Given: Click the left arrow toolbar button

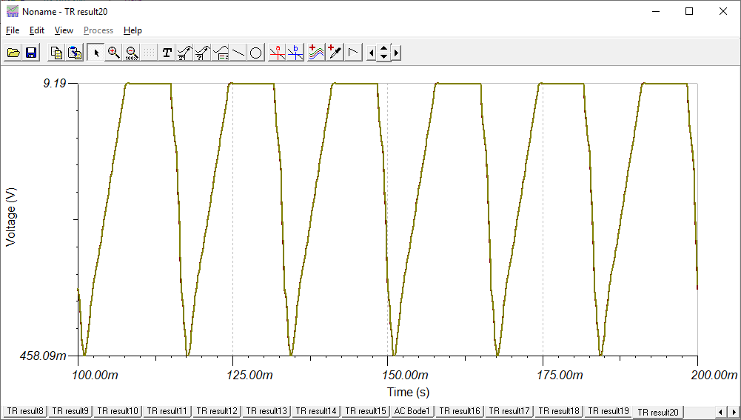Looking at the screenshot, I should pos(371,53).
